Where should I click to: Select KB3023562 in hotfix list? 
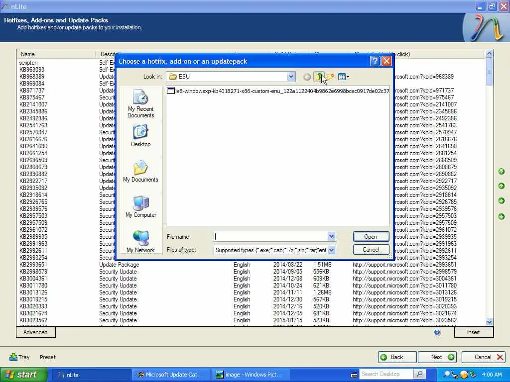tap(33, 320)
